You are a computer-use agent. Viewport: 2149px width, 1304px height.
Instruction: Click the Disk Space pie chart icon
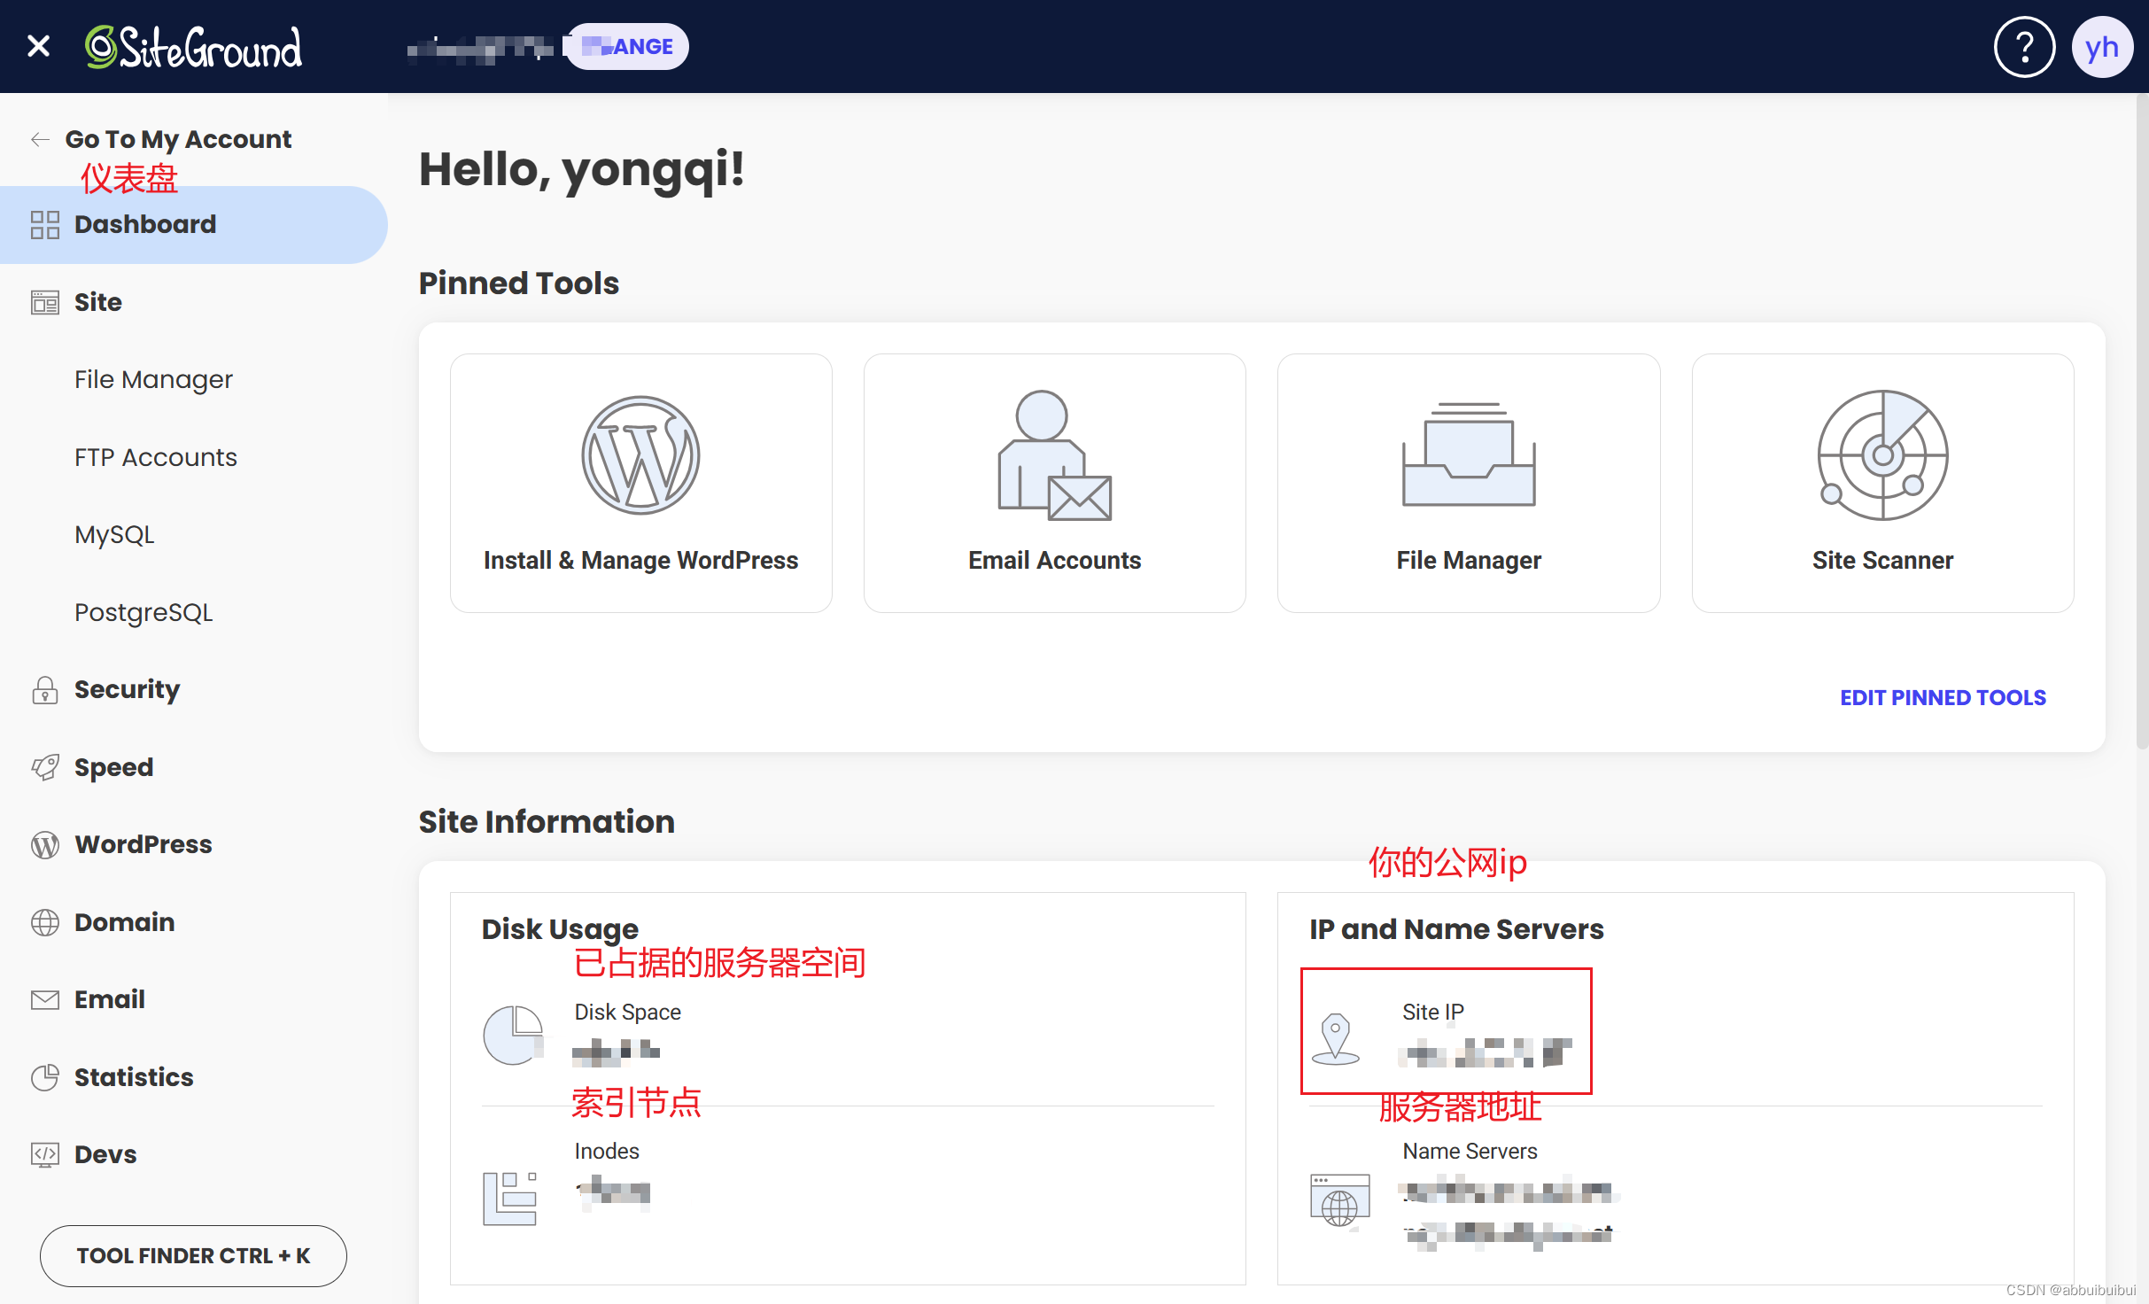513,1035
